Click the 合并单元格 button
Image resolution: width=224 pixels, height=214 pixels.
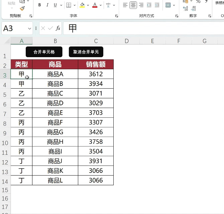(x=44, y=52)
